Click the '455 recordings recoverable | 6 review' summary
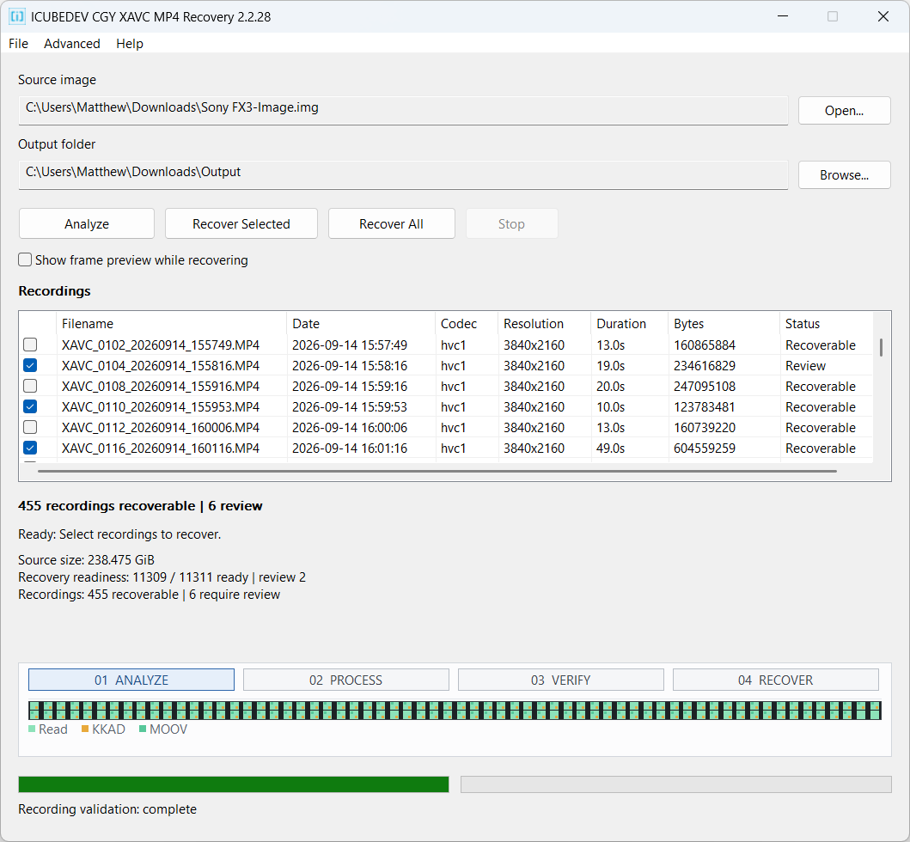 140,505
